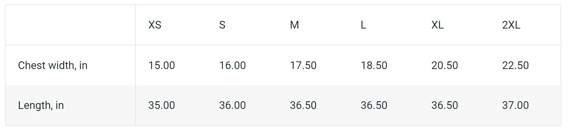Click the 2XL chest width value 22.50
This screenshot has width=568, height=131.
click(x=515, y=65)
